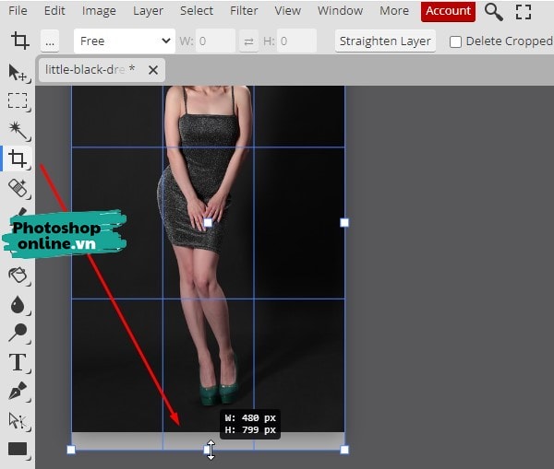Select the Crop tool in toolbar

18,158
